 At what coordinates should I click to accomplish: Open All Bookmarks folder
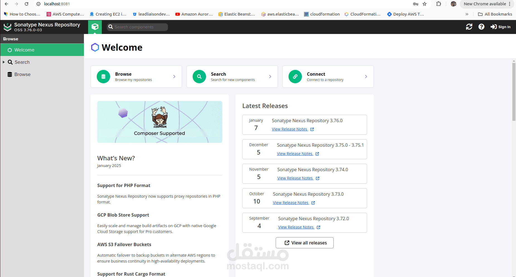pyautogui.click(x=495, y=14)
